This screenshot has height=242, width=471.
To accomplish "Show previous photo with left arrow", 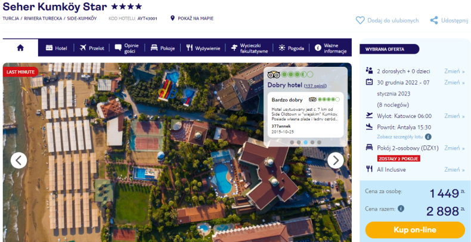I will (18, 160).
